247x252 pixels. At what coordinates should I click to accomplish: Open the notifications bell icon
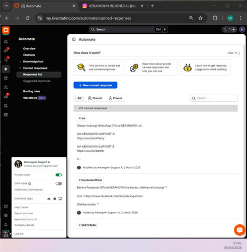(x=6, y=225)
